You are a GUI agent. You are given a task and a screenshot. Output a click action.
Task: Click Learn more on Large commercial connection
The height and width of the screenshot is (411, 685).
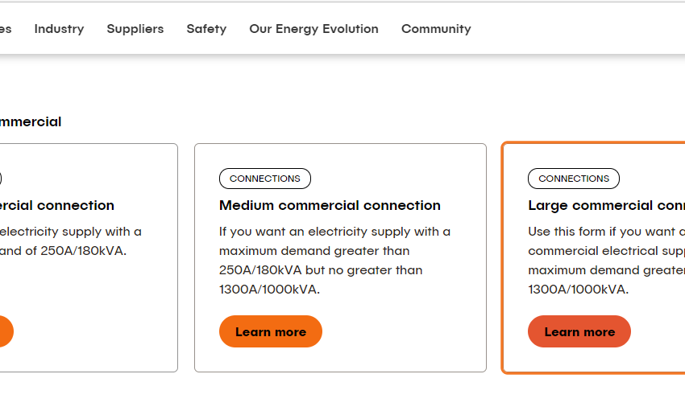579,331
